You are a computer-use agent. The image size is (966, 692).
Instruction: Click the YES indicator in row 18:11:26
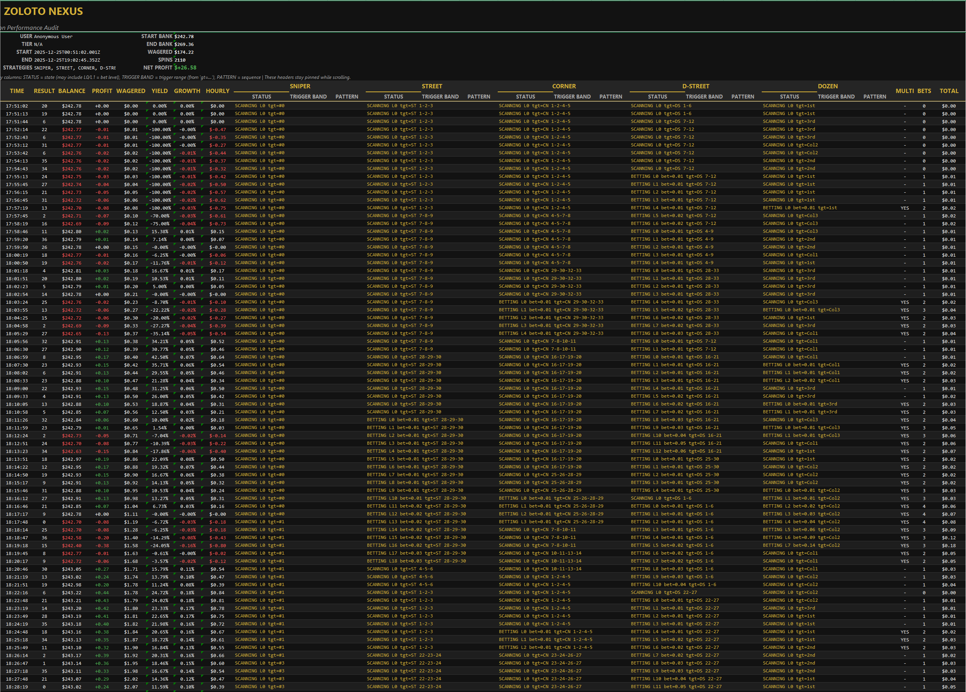pyautogui.click(x=905, y=420)
